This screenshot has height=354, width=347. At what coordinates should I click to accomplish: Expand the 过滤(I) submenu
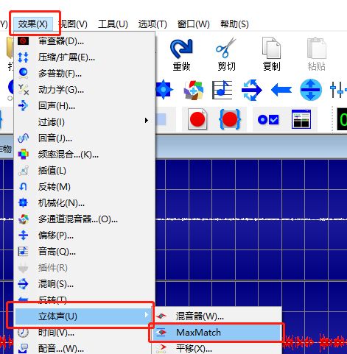(85, 122)
